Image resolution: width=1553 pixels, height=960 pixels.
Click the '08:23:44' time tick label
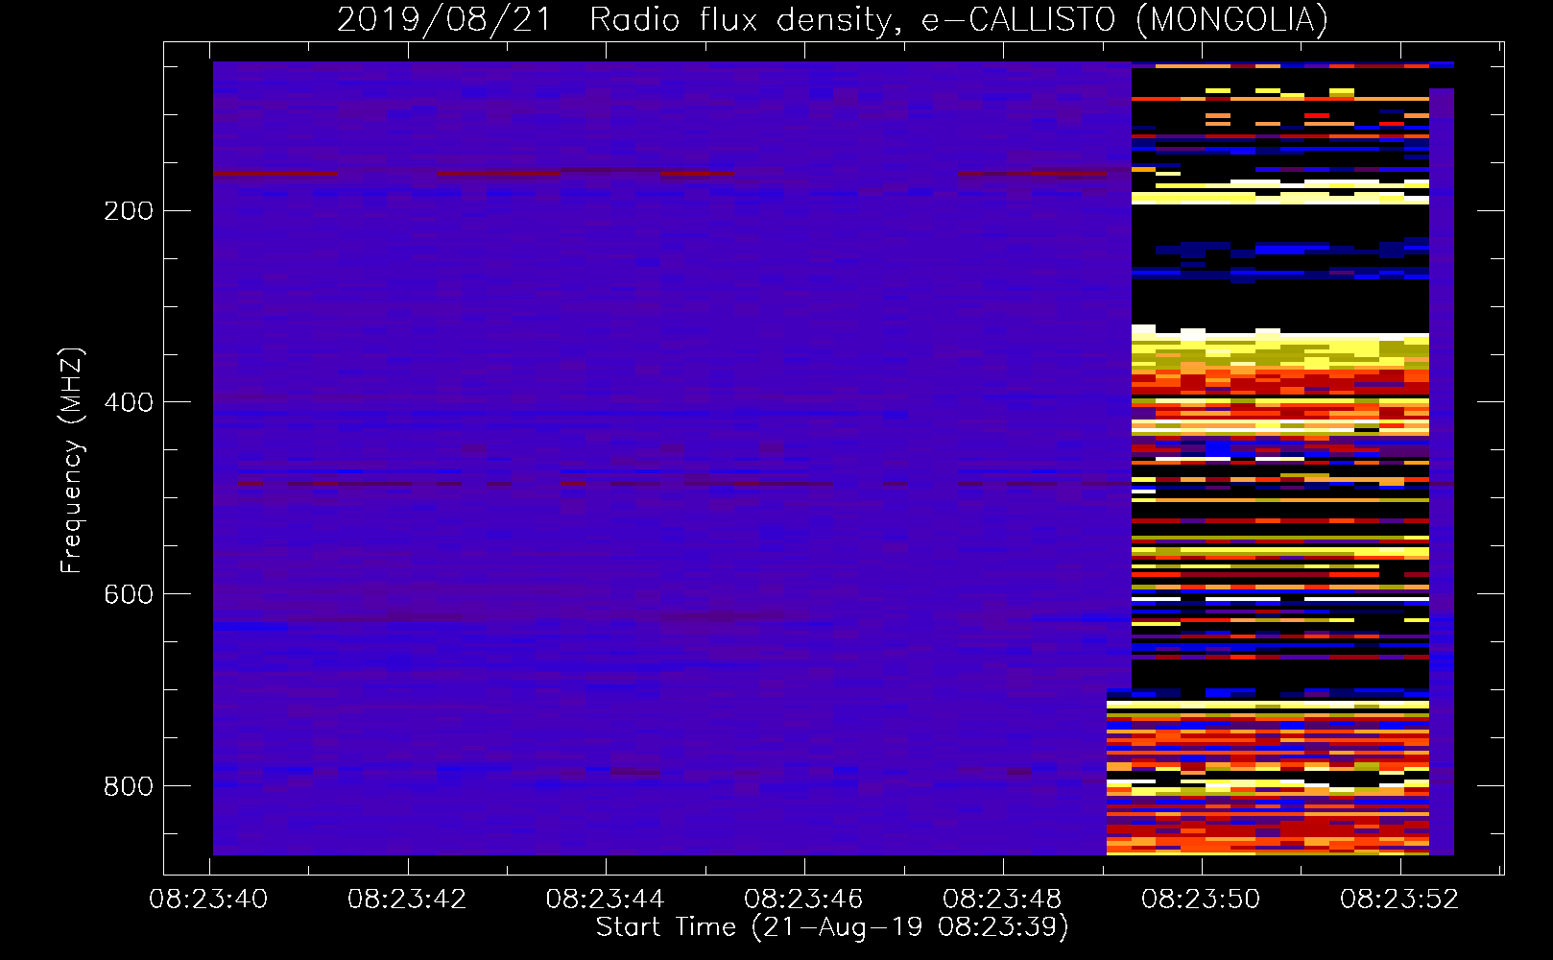click(x=606, y=900)
